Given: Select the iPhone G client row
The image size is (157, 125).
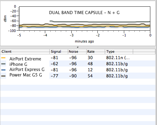Looking at the screenshot, I should pos(78,64).
